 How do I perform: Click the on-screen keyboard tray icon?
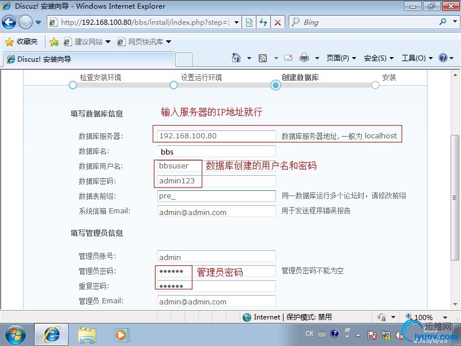click(322, 334)
